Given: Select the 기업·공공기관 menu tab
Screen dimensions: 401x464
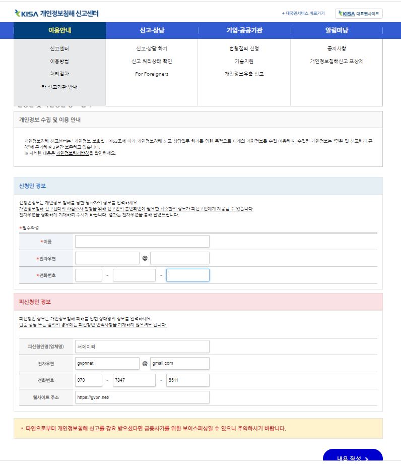Looking at the screenshot, I should tap(244, 30).
